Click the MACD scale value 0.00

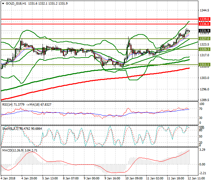coord(202,164)
